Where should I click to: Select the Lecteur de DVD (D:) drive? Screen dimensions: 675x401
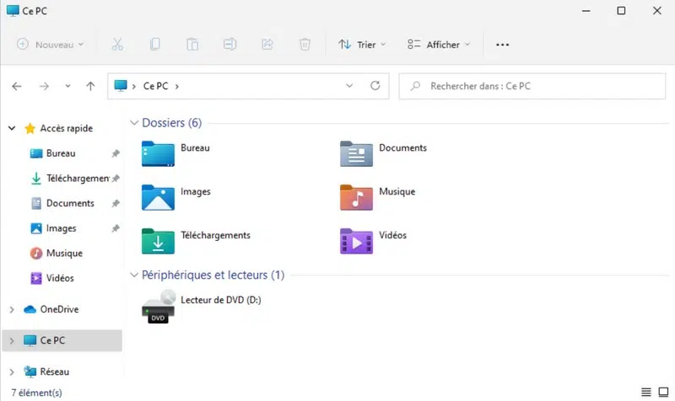point(202,306)
